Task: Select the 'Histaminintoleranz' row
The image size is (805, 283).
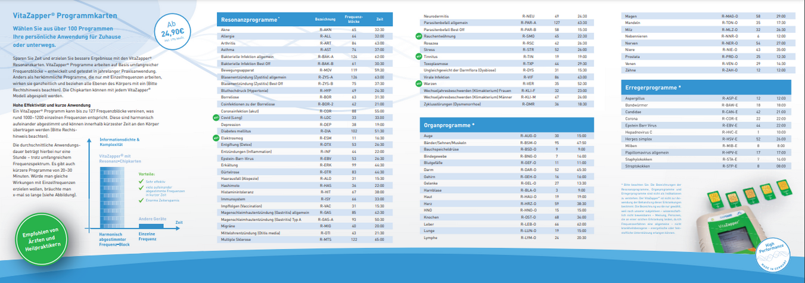Action: pos(304,192)
